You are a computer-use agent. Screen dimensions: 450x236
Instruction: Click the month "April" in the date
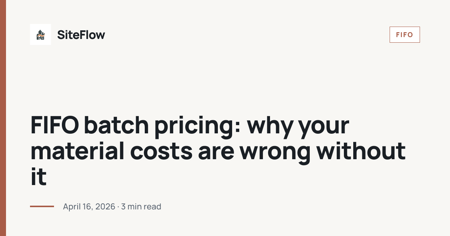tap(72, 206)
